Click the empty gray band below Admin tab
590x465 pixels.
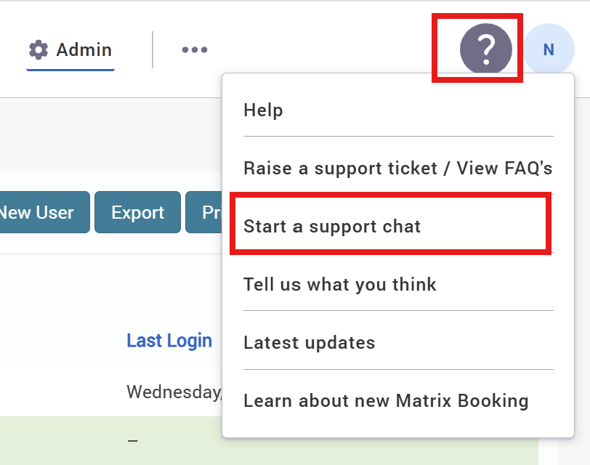[109, 134]
